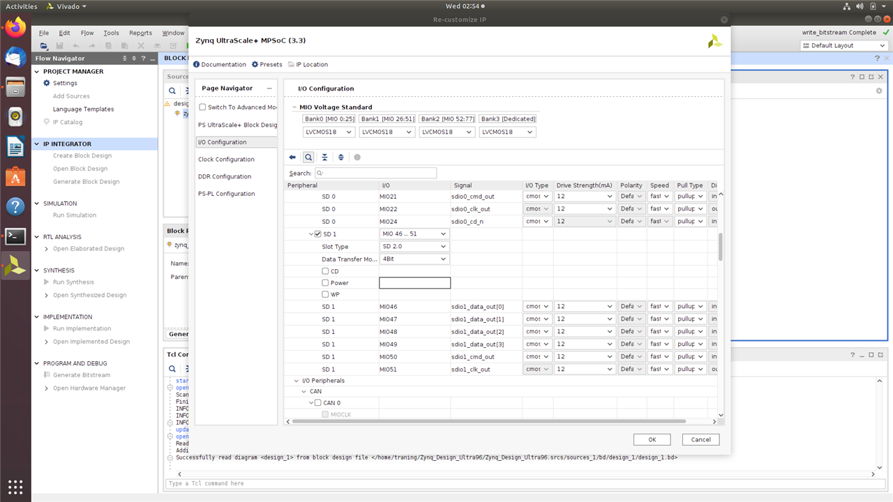
Task: Click Vivado icon in the dock
Action: [x=15, y=266]
